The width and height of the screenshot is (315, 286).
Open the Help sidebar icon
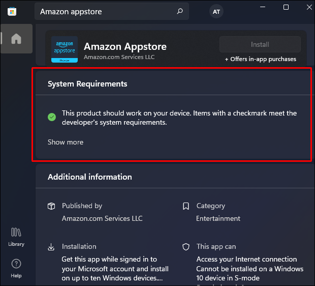(x=16, y=269)
